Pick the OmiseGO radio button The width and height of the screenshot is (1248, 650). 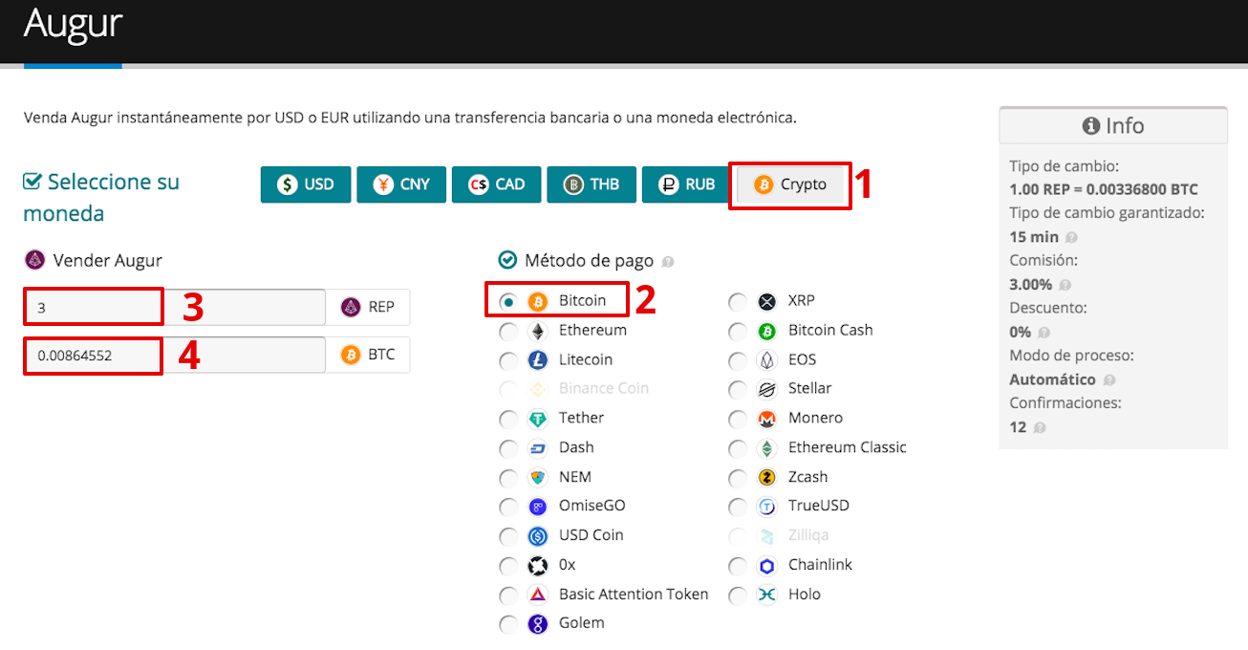click(x=508, y=507)
